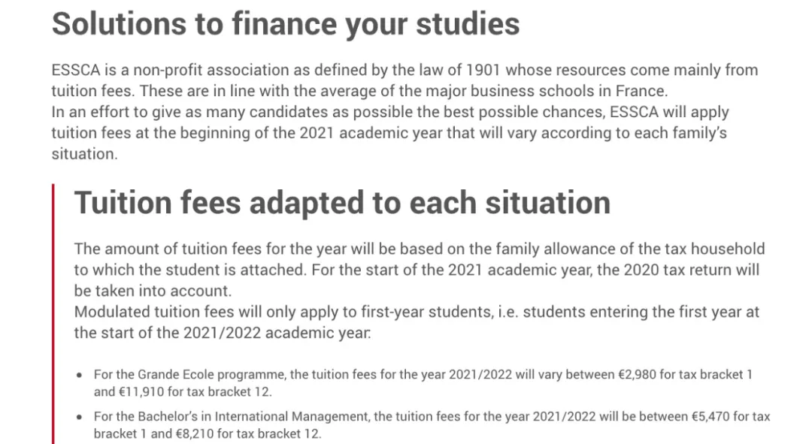Click the year "1901" in the intro paragraph

(x=483, y=71)
